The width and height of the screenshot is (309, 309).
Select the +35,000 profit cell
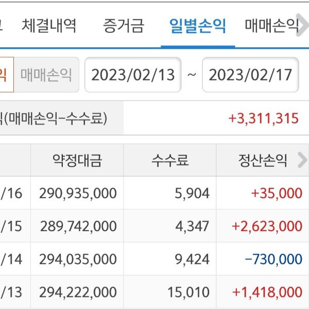[x=277, y=193]
